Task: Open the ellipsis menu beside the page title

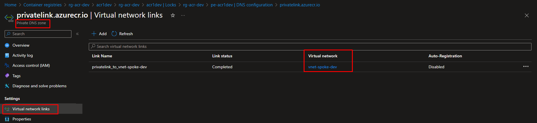Action: point(183,15)
